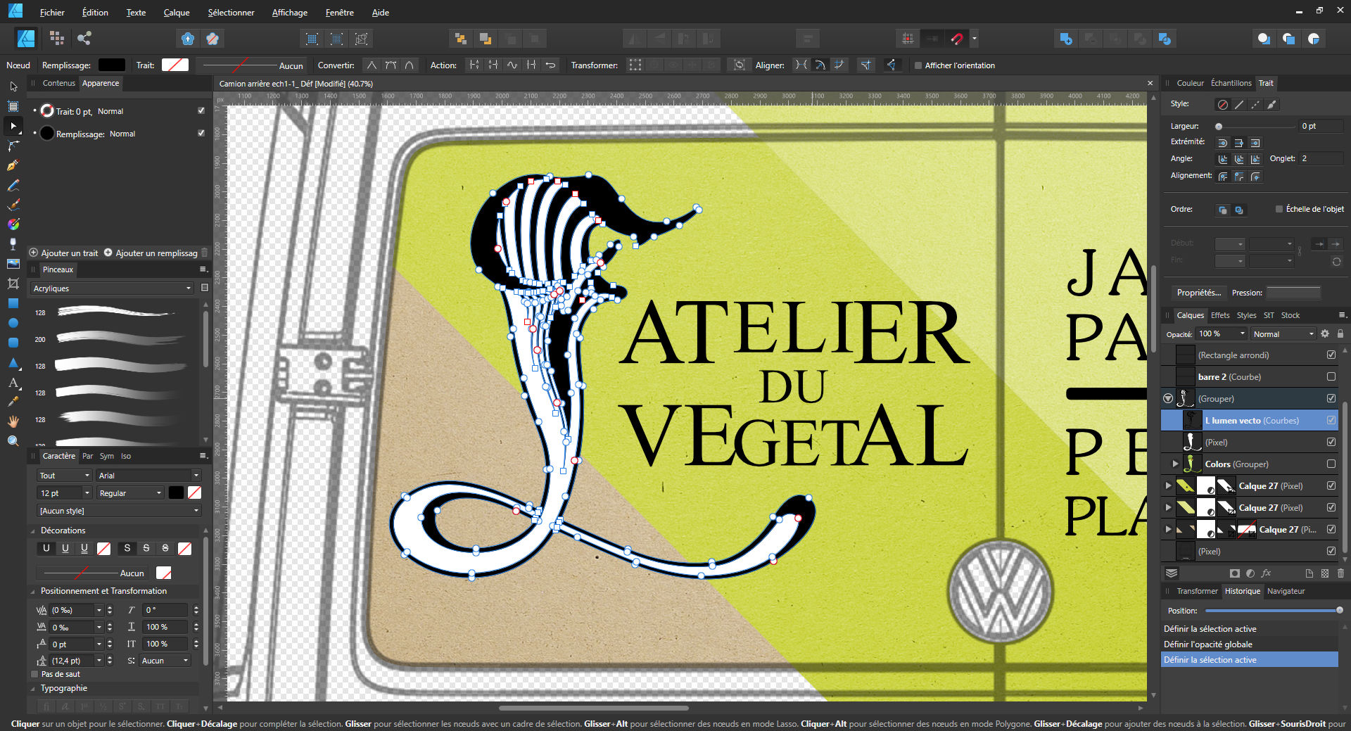Switch to Pixel persona icon

56,39
